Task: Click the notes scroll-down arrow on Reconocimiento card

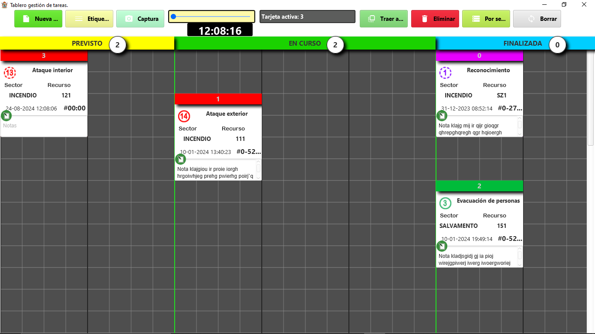Action: tap(520, 134)
